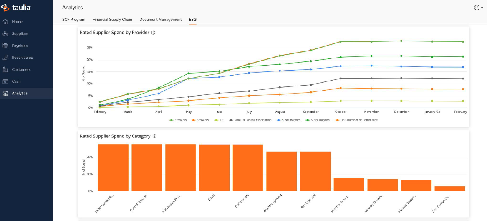
Task: Click the Woman Owned... bar
Action: click(x=416, y=185)
